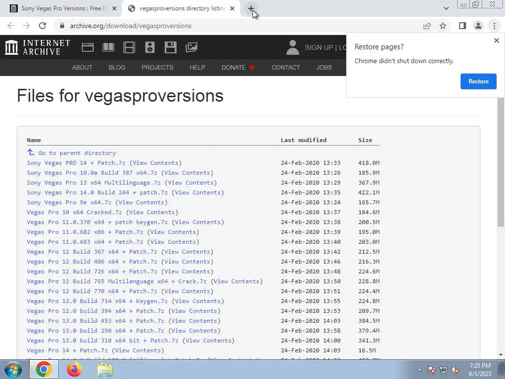Click the SIGN UP link
Viewport: 505px width, 379px height.
point(319,47)
